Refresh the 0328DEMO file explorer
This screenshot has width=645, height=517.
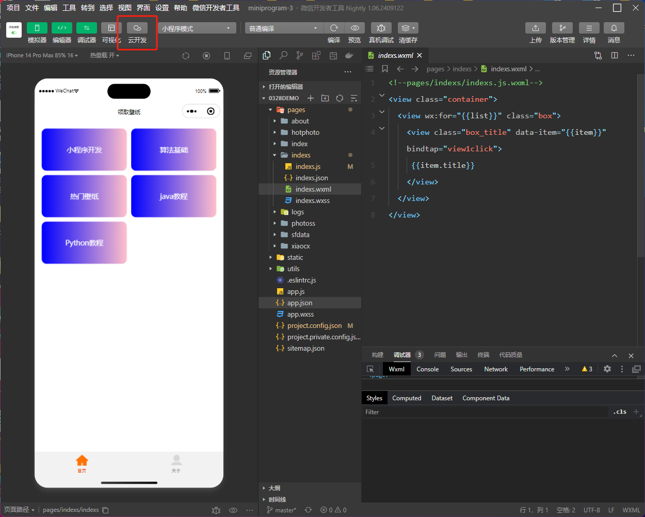coord(340,98)
